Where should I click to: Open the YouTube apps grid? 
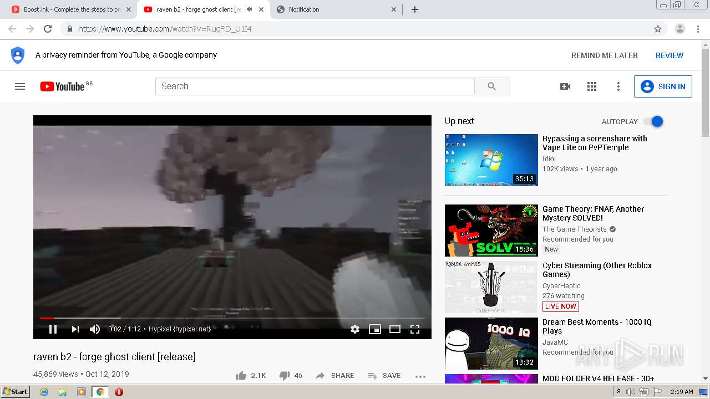click(x=592, y=86)
